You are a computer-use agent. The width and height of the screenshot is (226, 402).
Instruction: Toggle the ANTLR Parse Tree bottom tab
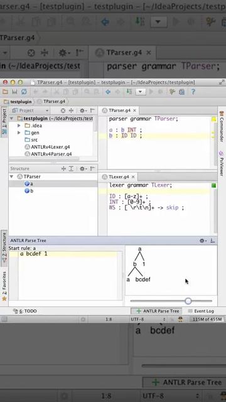click(156, 311)
